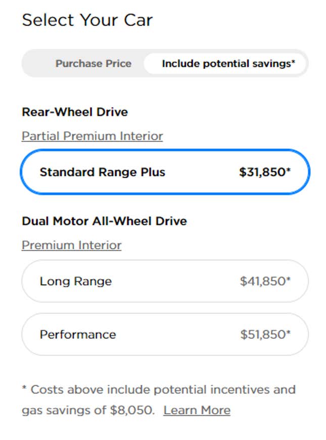Click the $8,050 gas savings amount
The image size is (326, 440).
(131, 410)
